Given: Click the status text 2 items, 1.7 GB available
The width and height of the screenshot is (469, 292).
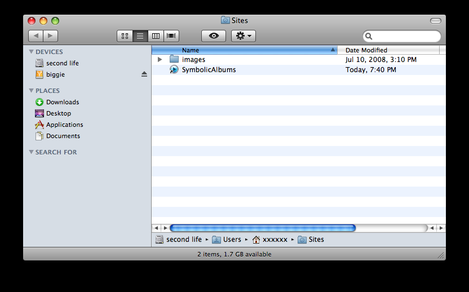Looking at the screenshot, I should point(234,254).
